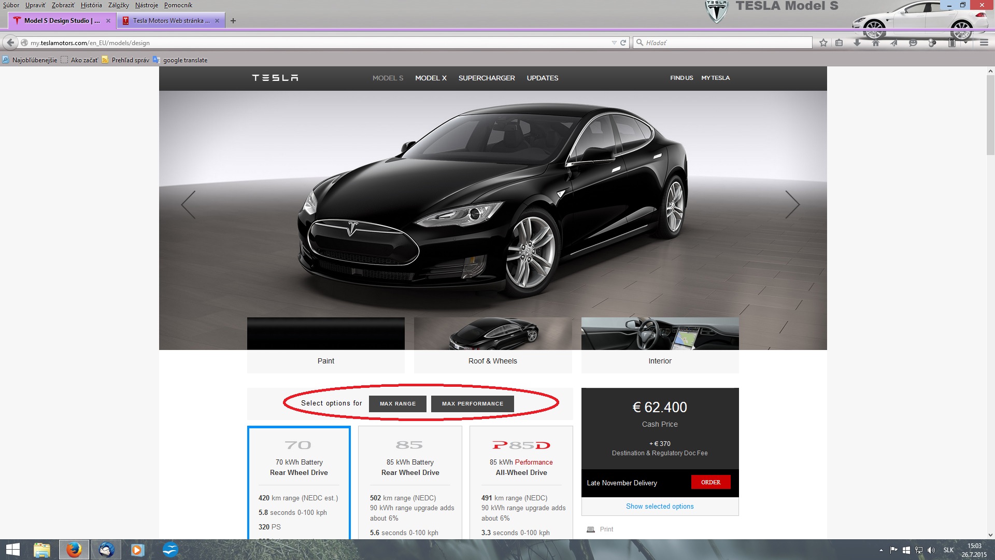Open the UPDATES navigation link
Screen dimensions: 995x560
(543, 78)
